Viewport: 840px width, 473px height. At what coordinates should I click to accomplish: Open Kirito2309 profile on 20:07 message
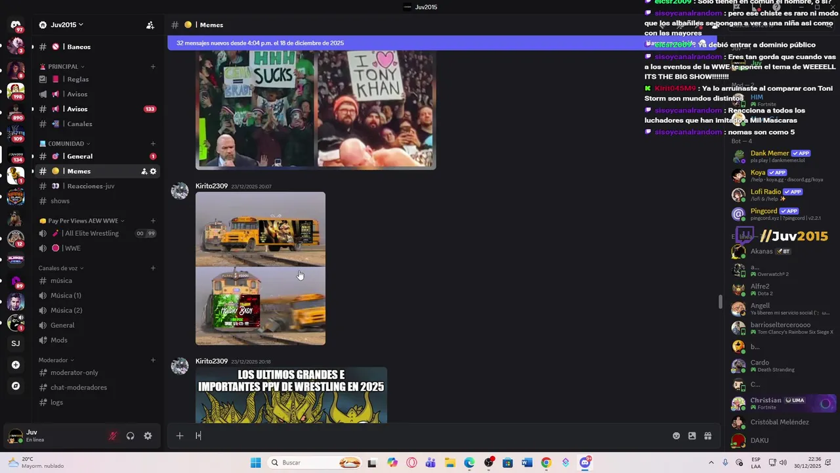(x=211, y=186)
